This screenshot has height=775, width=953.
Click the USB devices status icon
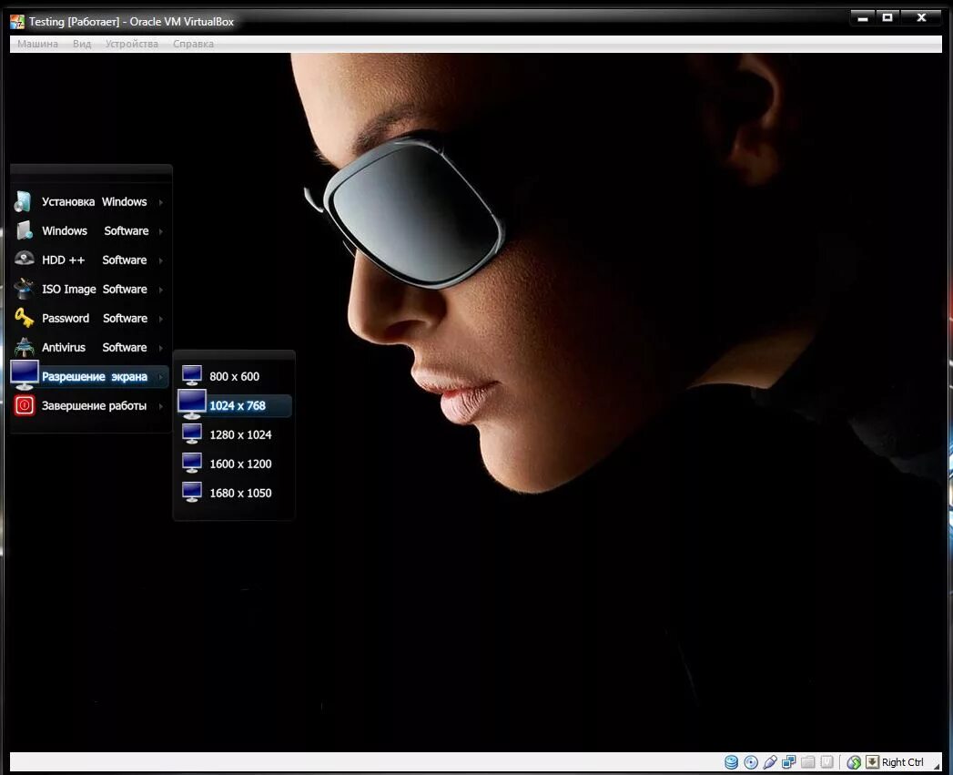(769, 762)
